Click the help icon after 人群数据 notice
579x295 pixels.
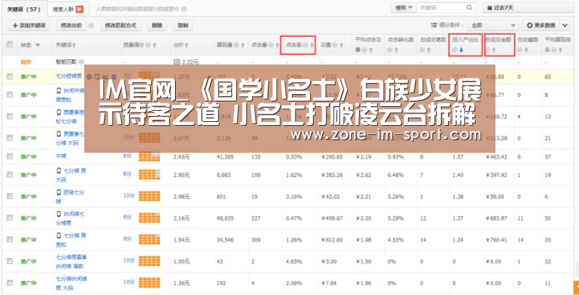(x=184, y=9)
